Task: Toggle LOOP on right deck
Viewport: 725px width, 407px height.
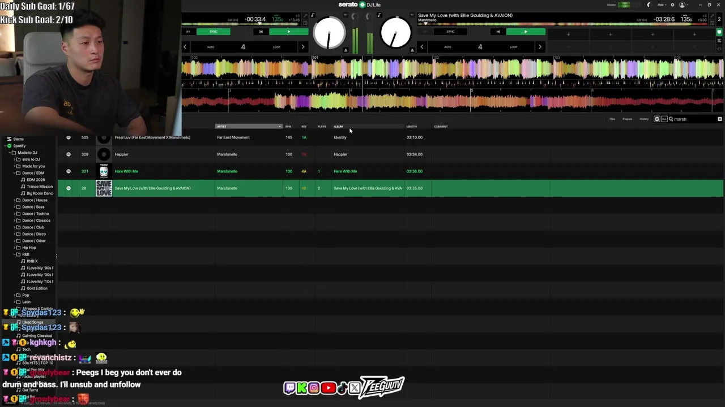Action: pyautogui.click(x=513, y=47)
